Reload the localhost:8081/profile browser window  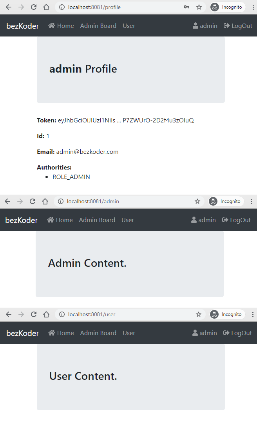click(34, 7)
